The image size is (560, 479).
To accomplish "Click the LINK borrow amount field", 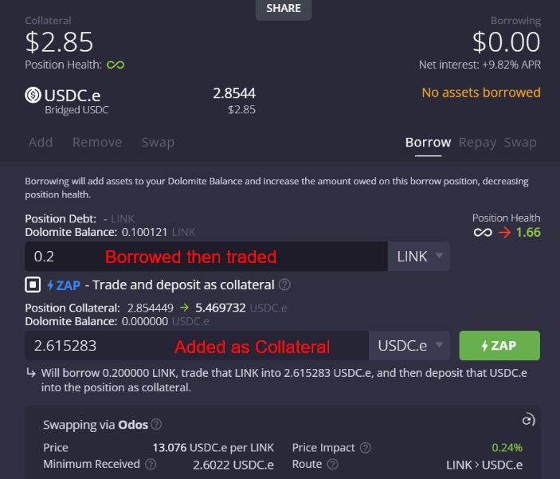I will (206, 257).
